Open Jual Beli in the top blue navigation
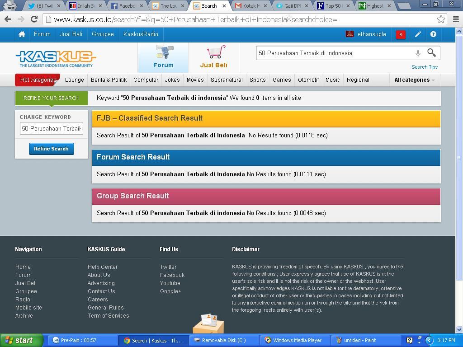Image resolution: width=463 pixels, height=347 pixels. (71, 34)
